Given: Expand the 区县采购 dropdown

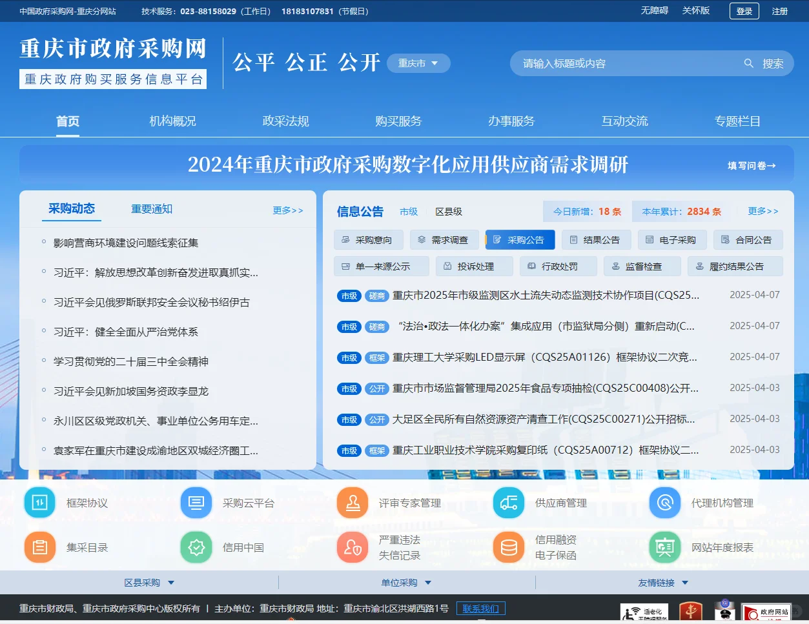Looking at the screenshot, I should pyautogui.click(x=149, y=583).
